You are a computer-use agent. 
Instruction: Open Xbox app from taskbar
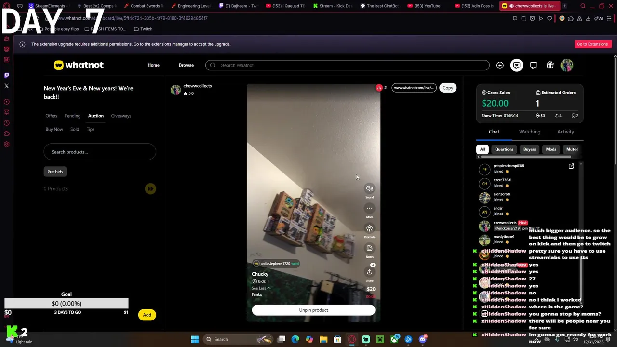(x=394, y=339)
